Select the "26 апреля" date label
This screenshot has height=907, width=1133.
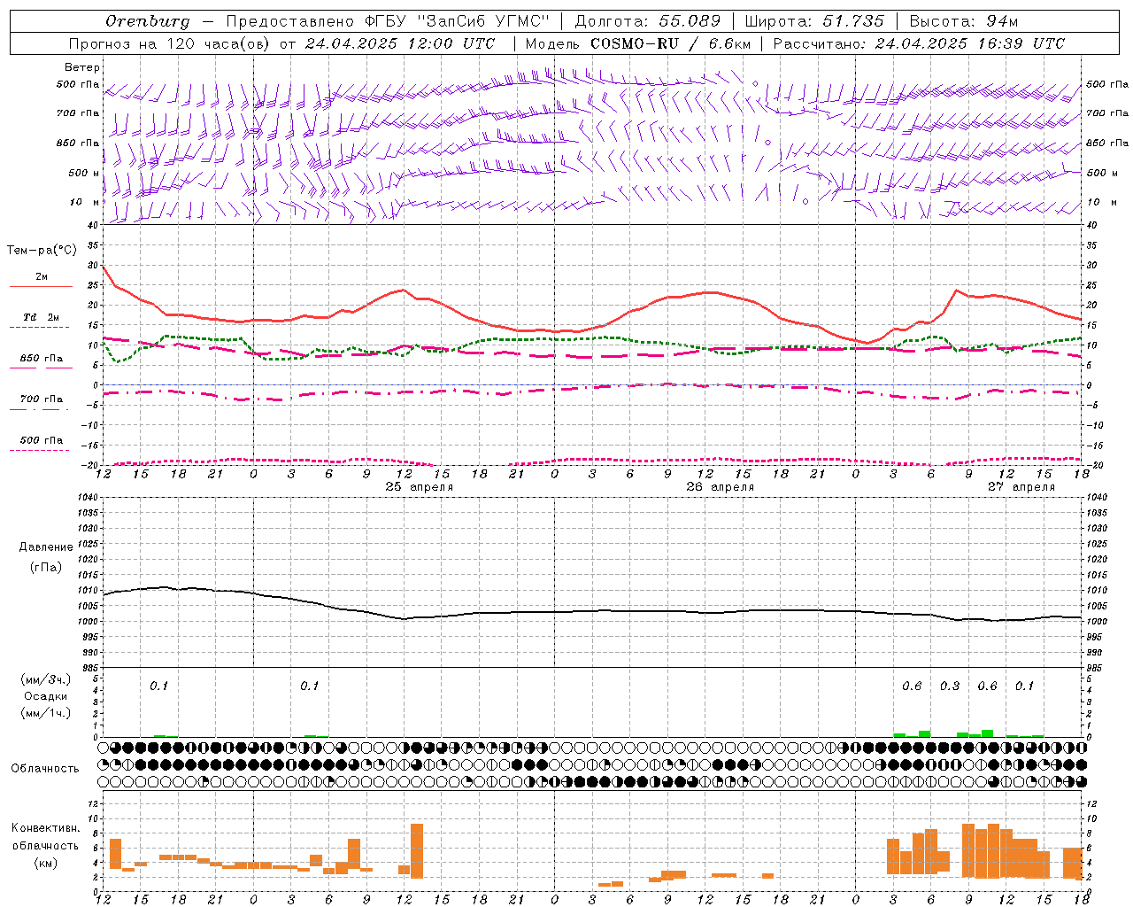tap(721, 487)
